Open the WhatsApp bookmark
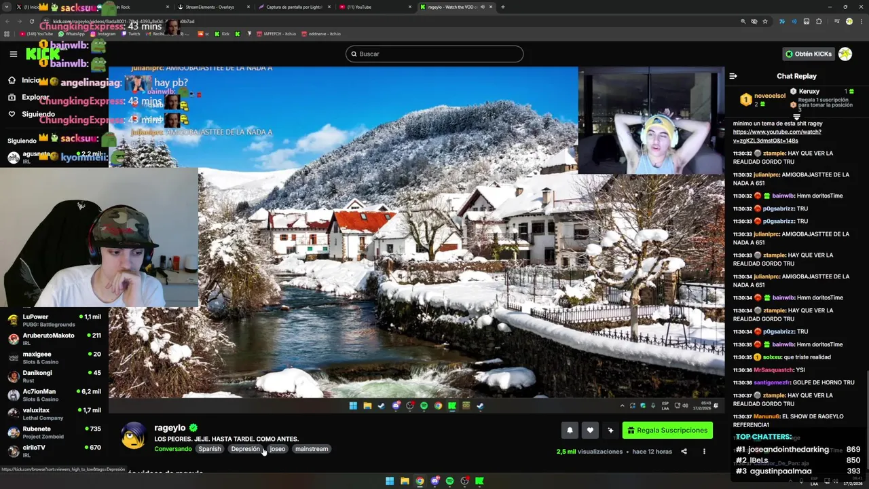Screen dimensions: 869x489 71,33
